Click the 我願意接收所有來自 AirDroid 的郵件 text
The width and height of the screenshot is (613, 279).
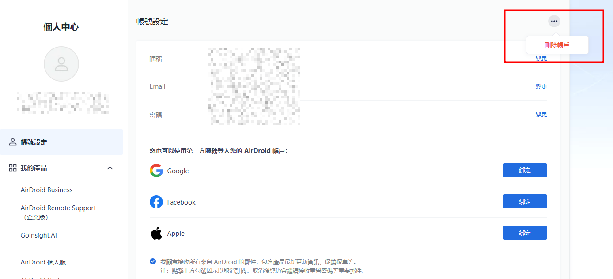click(x=258, y=262)
